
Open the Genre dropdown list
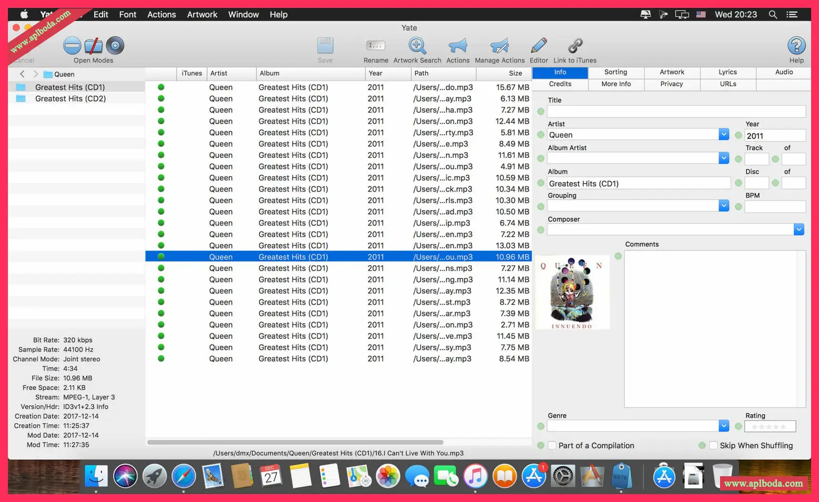[724, 426]
